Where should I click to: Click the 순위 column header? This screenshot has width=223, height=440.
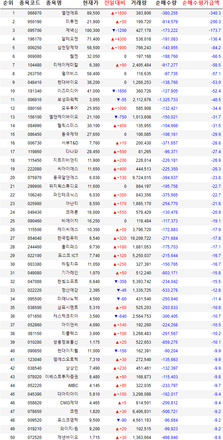8,3
